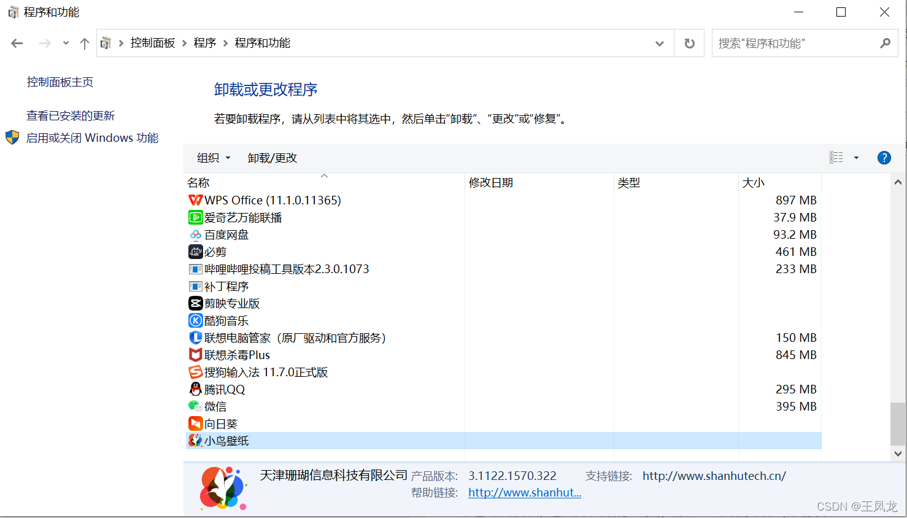This screenshot has height=518, width=907.
Task: Click the 微信 icon
Action: [x=195, y=406]
